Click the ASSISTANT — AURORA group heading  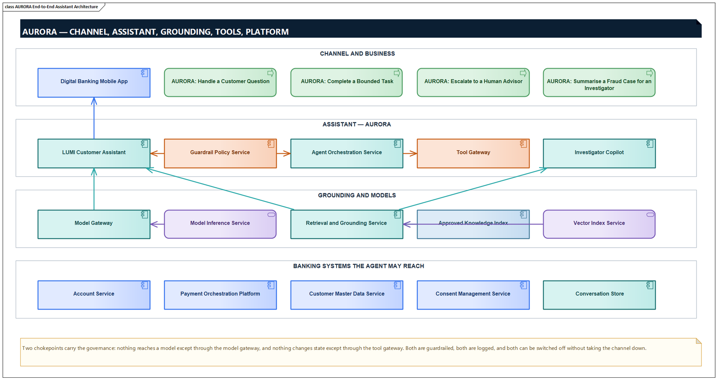(357, 124)
